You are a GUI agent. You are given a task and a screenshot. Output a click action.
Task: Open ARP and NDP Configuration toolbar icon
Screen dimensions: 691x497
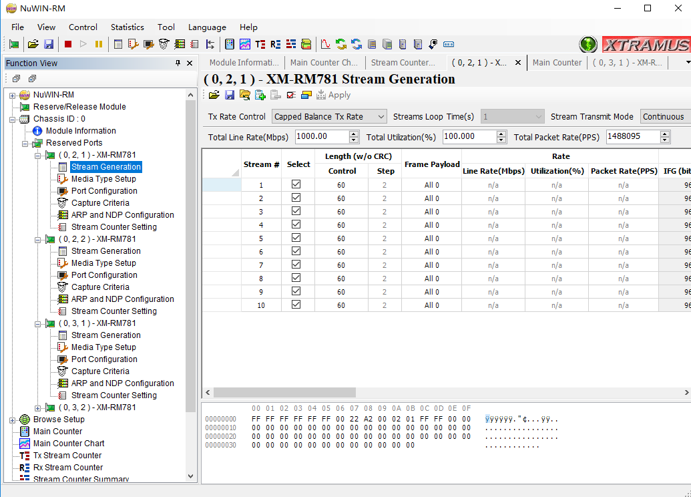pos(180,44)
